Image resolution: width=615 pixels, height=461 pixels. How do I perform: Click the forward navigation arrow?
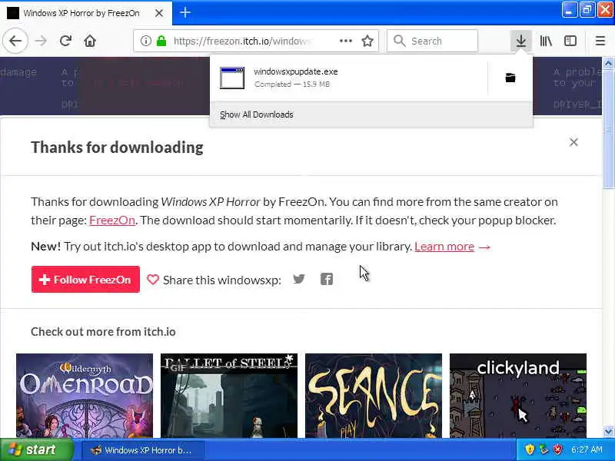pyautogui.click(x=41, y=41)
